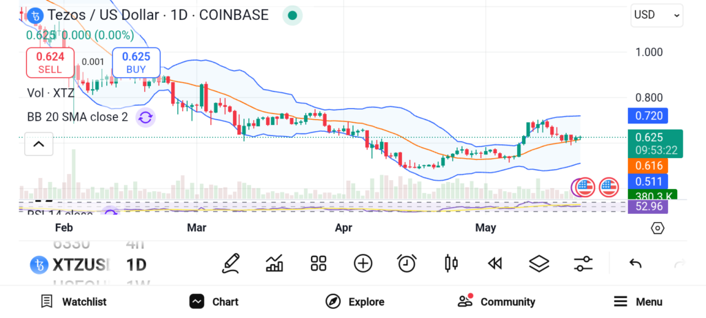This screenshot has width=706, height=318.
Task: Toggle the Bollinger Bands refresh indicator icon
Action: [145, 117]
